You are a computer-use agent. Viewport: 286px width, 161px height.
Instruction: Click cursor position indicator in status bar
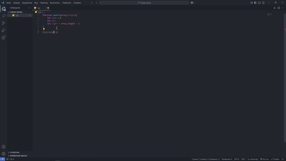point(206,159)
